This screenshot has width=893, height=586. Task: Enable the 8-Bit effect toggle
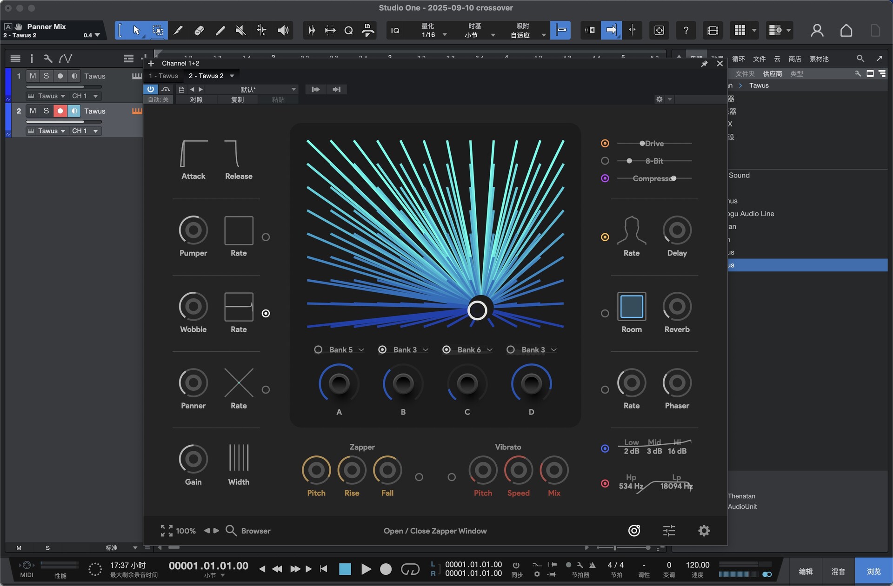(605, 161)
